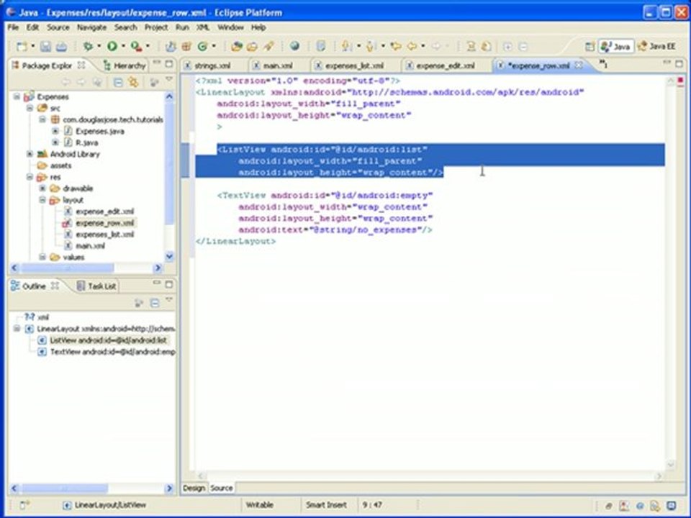Expand the Android Library node
691x518 pixels.
point(30,154)
